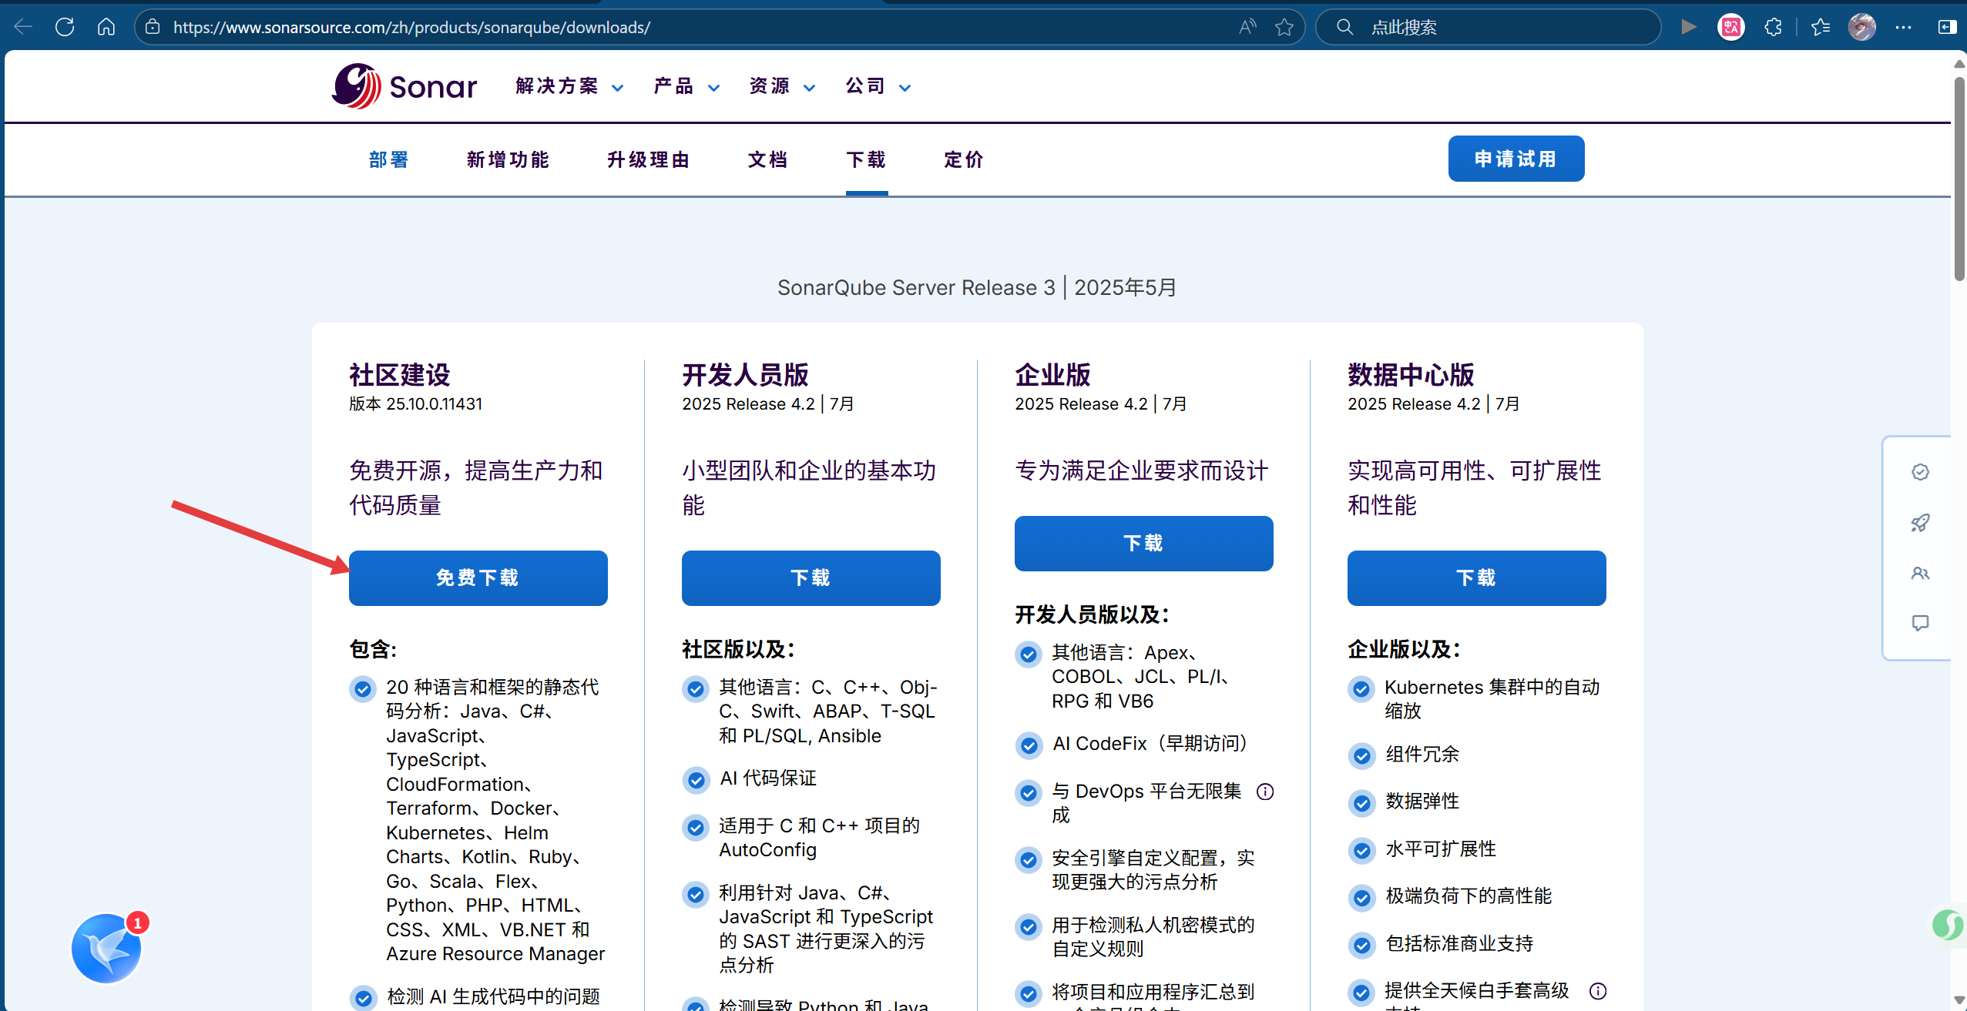
Task: Select the 下载 tab
Action: tap(867, 159)
